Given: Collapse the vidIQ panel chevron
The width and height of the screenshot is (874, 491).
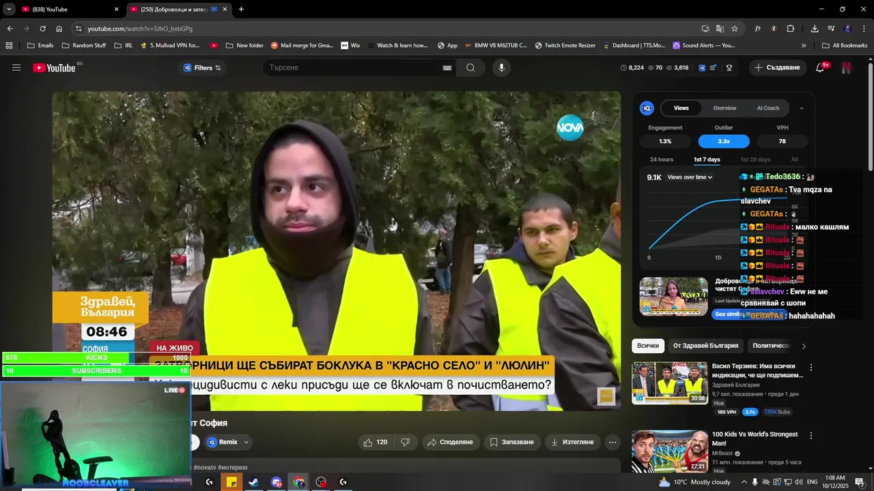Looking at the screenshot, I should point(802,108).
